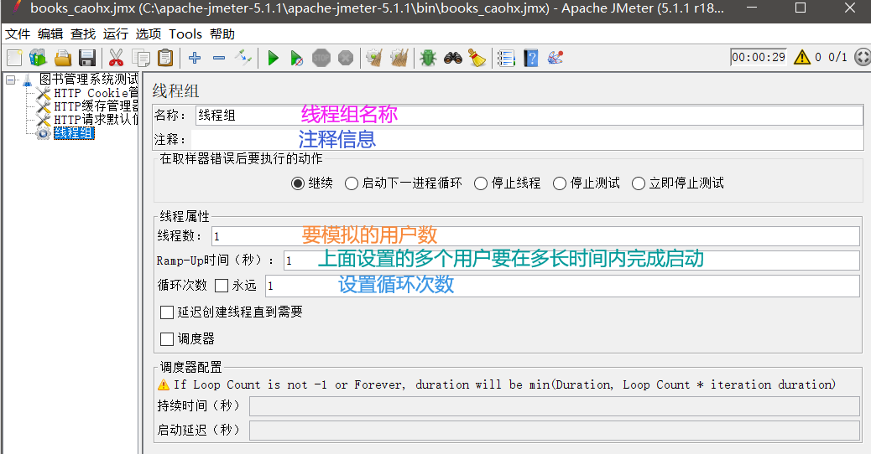Viewport: 871px width, 454px height.
Task: Click the 持续时间（秒）duration field
Action: pos(555,406)
